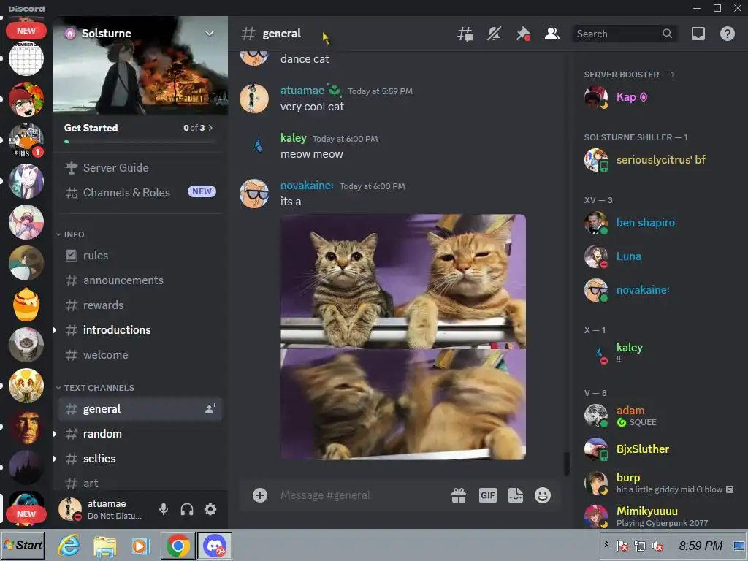This screenshot has height=561, width=748.
Task: Open Internet Explorer from the taskbar
Action: (x=69, y=545)
